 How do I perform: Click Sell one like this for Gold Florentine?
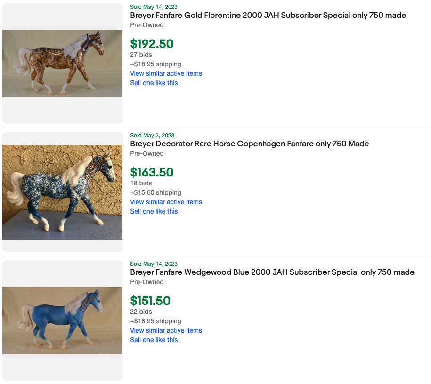(154, 83)
